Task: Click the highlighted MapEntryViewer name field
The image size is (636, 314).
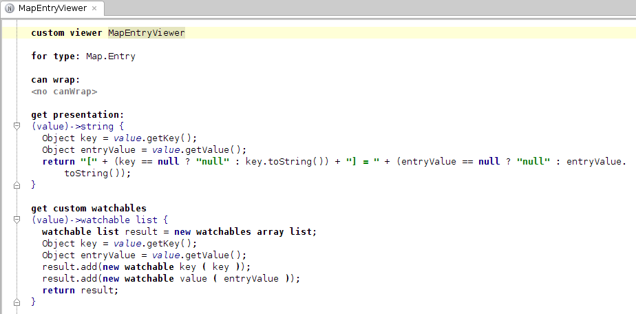Action: coord(146,33)
